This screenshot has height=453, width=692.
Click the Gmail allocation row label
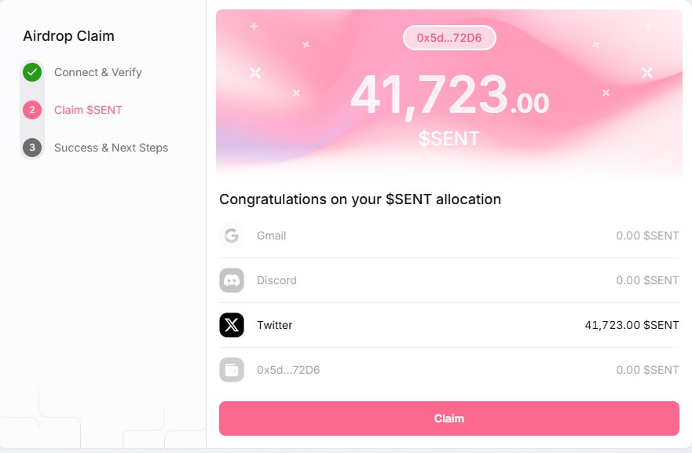(x=271, y=236)
